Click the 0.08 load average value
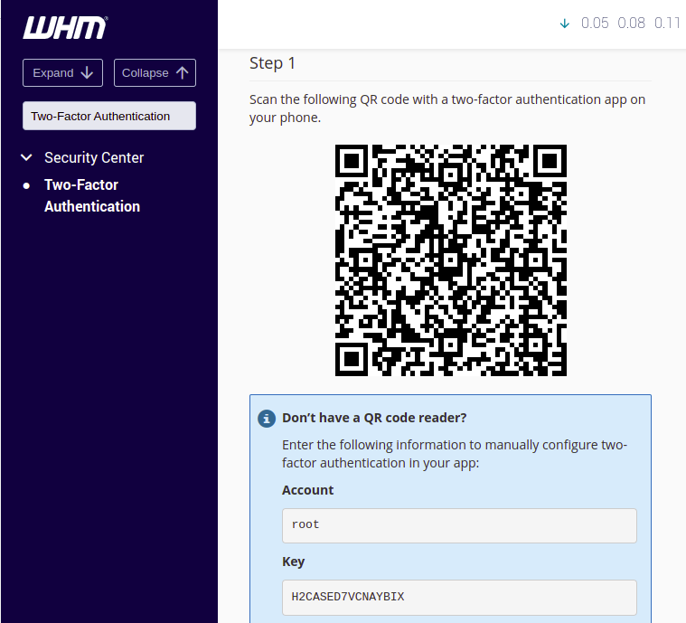Viewport: 686px width, 623px height. [x=631, y=24]
